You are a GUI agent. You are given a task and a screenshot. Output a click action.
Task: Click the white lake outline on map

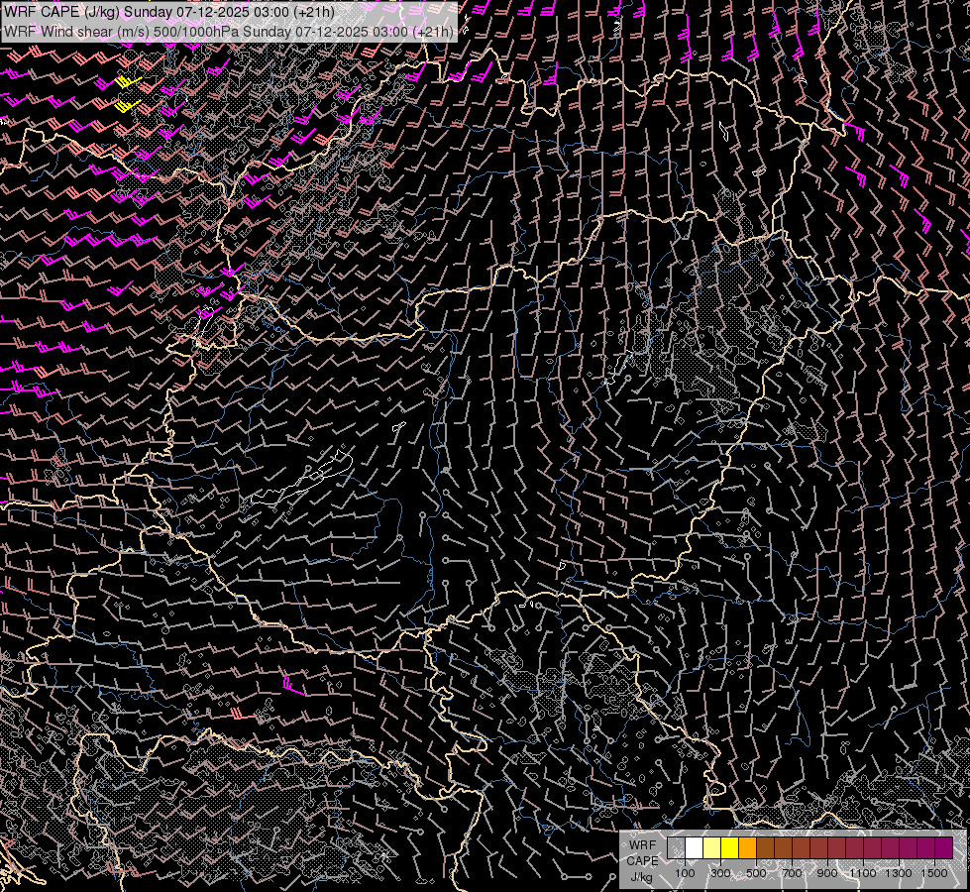point(302,480)
